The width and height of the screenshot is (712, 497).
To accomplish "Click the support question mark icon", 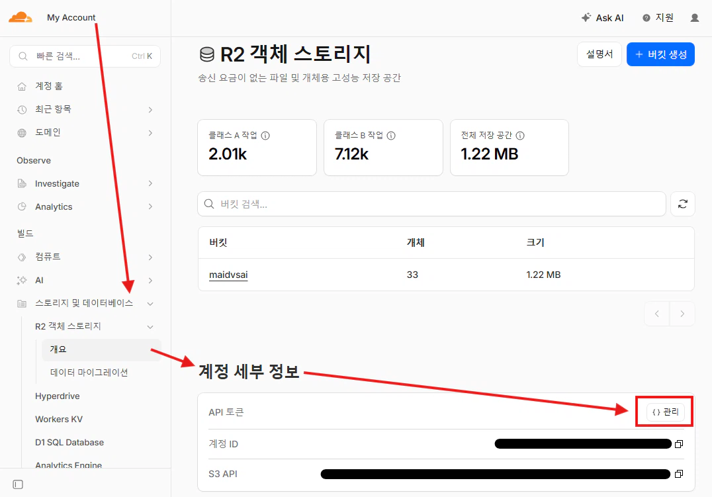I will tap(646, 18).
